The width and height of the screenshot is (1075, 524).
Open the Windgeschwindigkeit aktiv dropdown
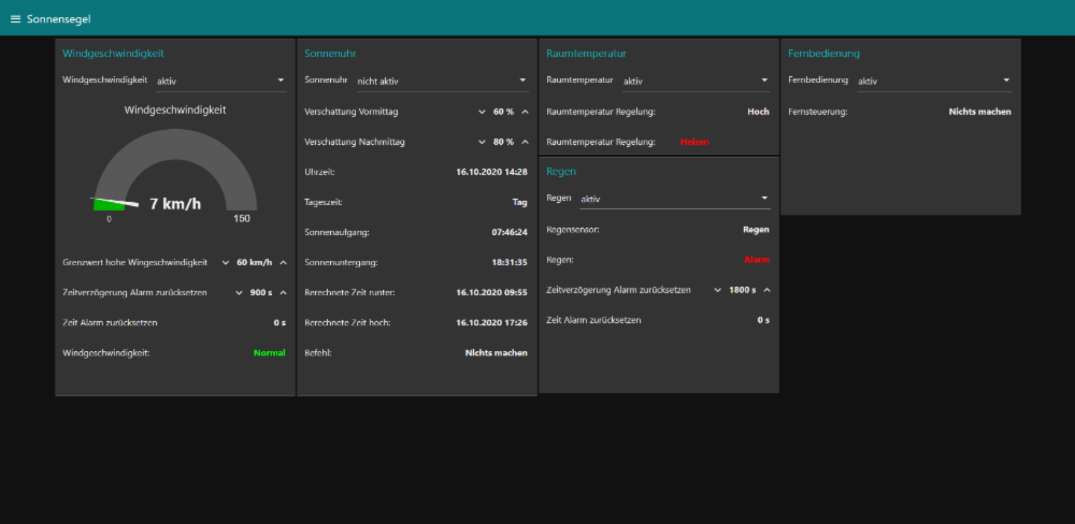tap(221, 81)
